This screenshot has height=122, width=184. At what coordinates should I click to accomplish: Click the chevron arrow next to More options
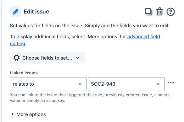tap(13, 114)
